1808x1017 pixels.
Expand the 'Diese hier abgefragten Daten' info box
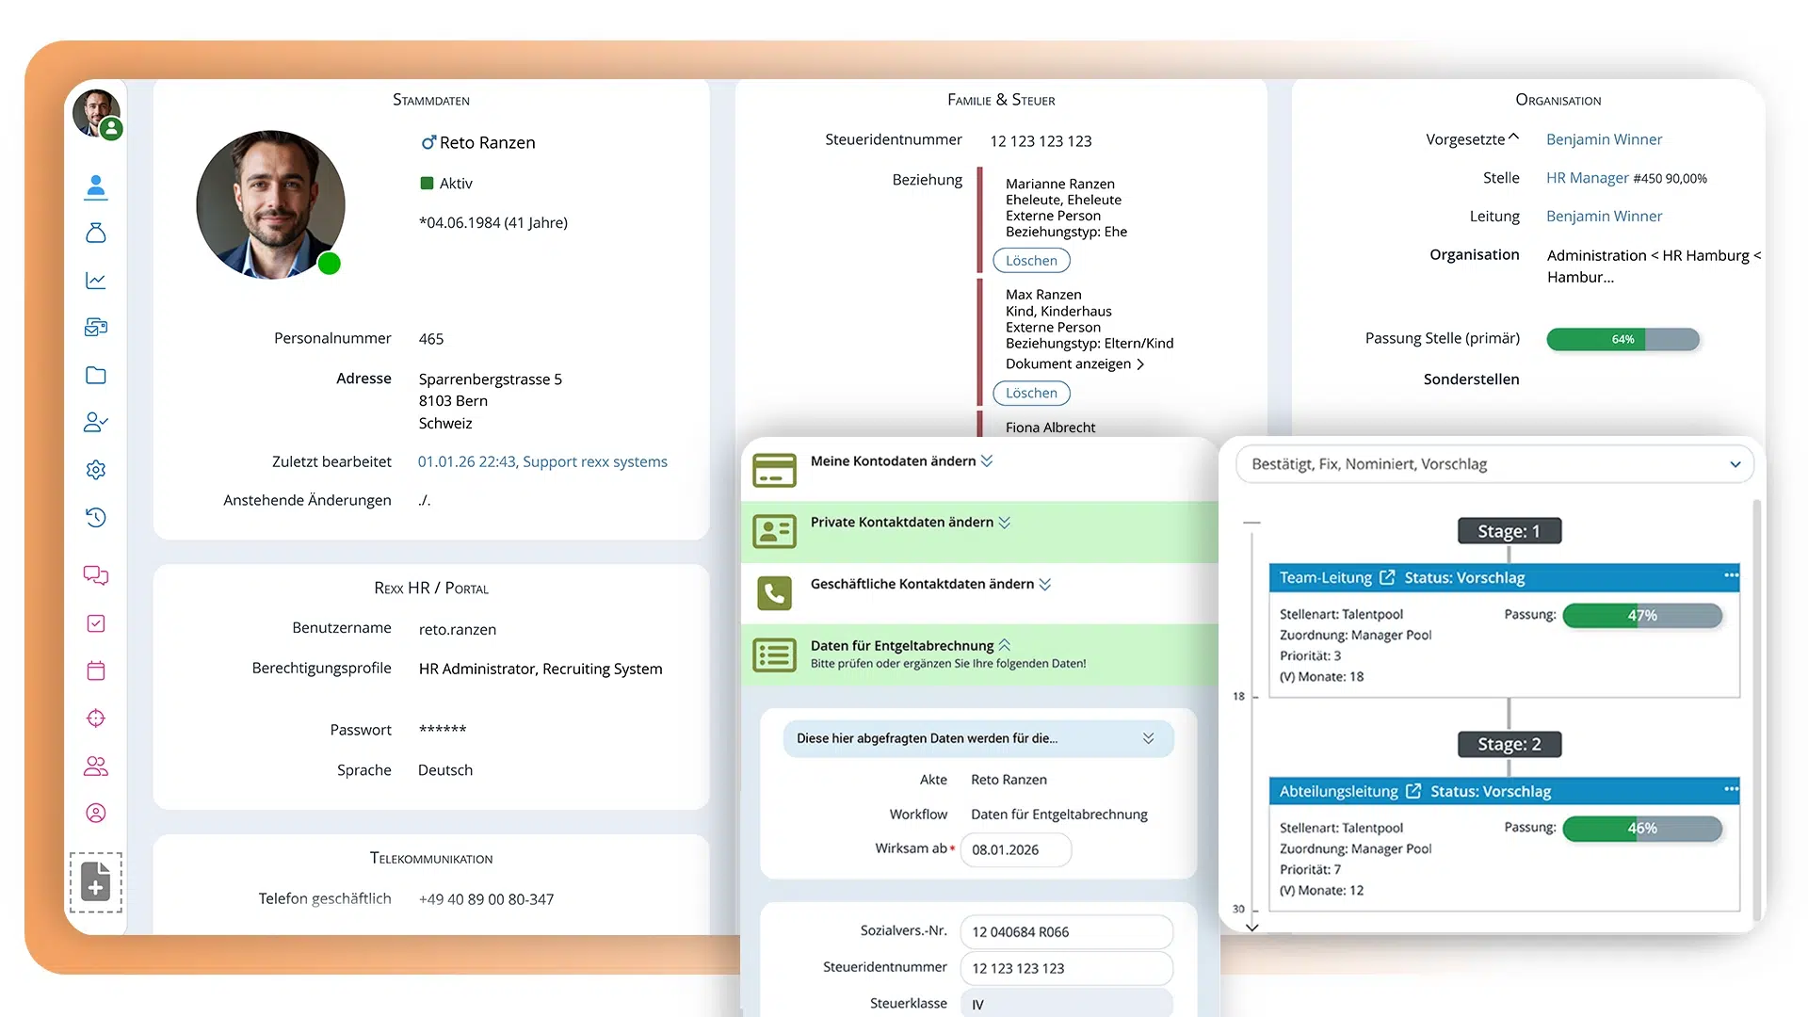pos(1148,738)
